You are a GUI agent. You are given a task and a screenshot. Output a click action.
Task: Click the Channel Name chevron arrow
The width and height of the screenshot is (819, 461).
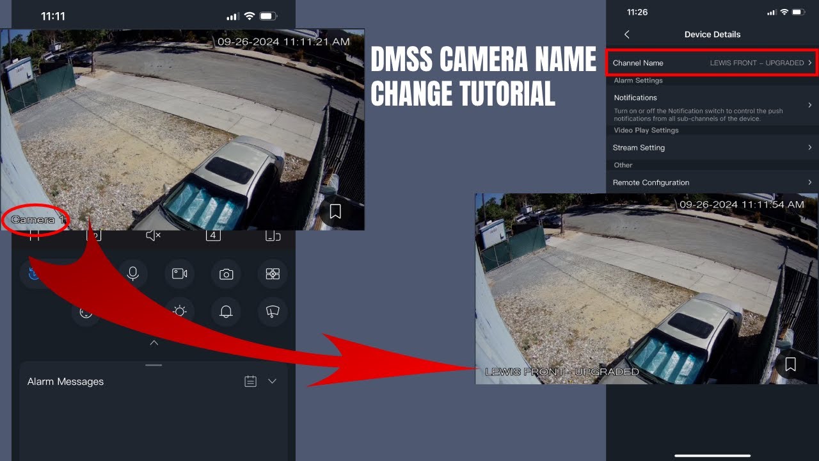810,63
